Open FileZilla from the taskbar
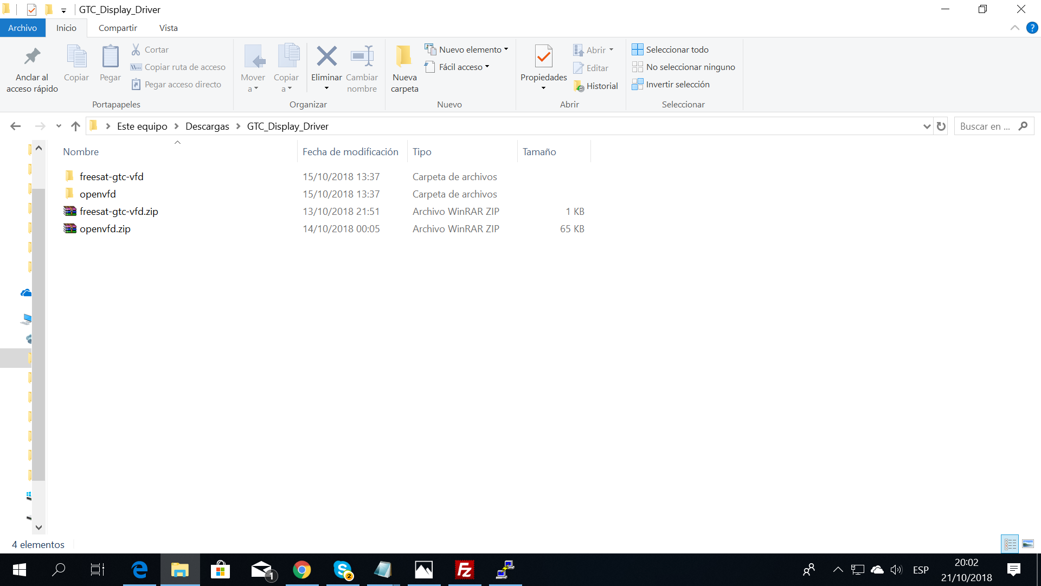 (x=465, y=570)
